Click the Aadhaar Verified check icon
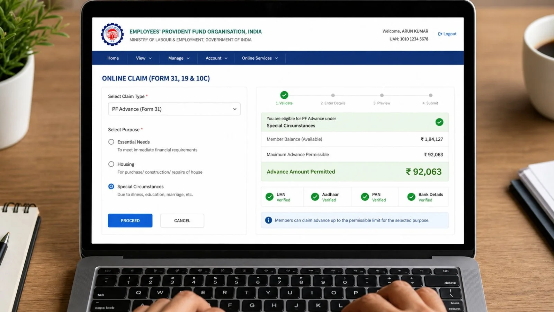The image size is (554, 312). pos(315,197)
